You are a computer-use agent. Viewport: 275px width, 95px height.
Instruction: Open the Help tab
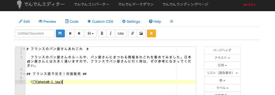coord(155,22)
